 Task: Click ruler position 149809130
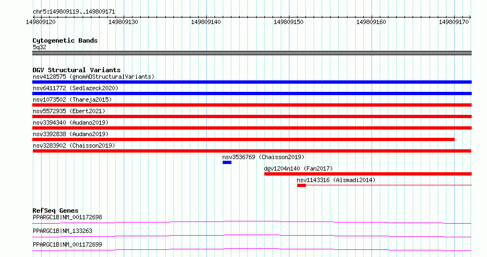point(123,22)
